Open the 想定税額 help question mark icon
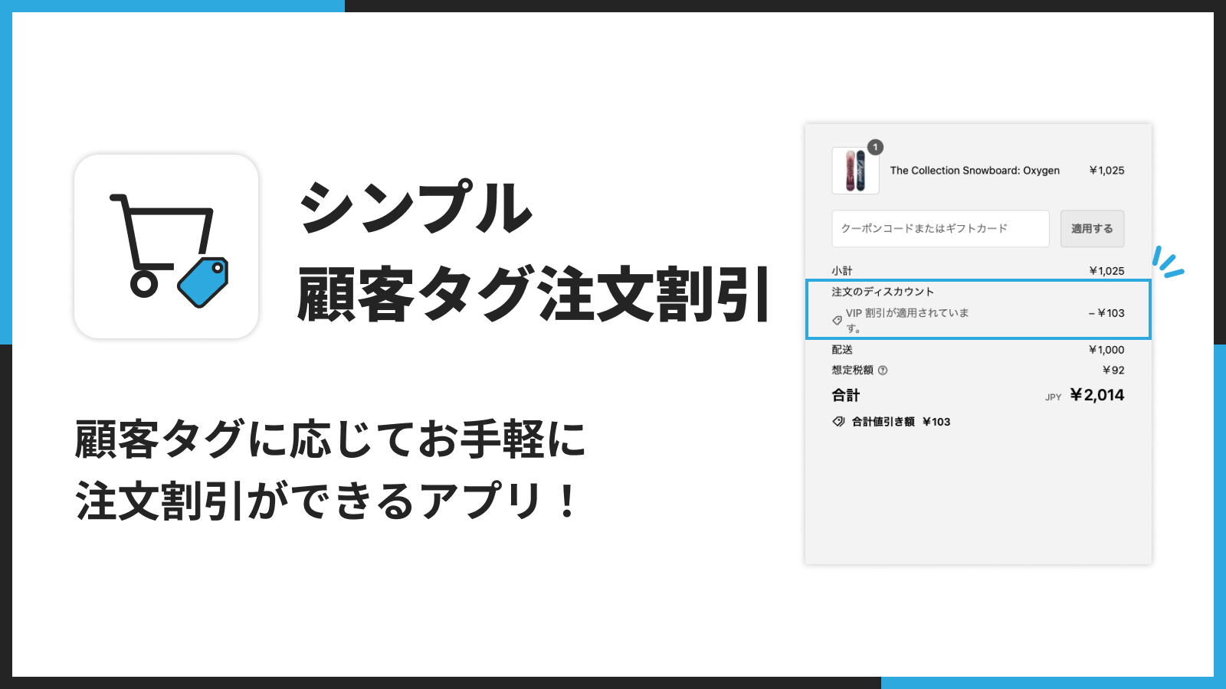This screenshot has width=1226, height=689. pyautogui.click(x=884, y=371)
